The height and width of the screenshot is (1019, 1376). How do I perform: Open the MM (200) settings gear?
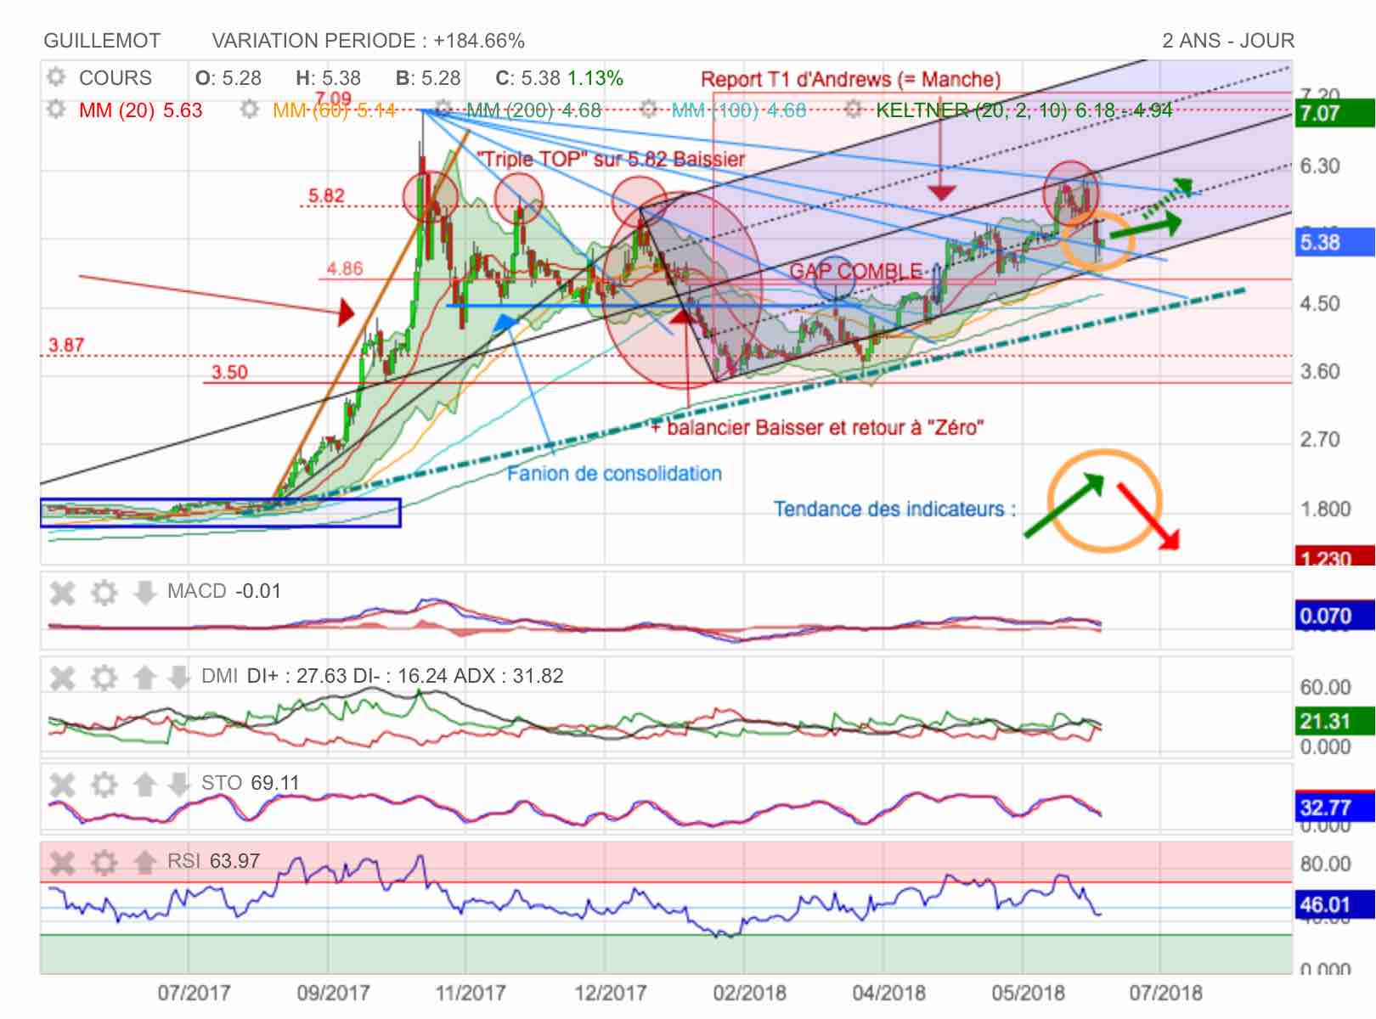point(443,110)
